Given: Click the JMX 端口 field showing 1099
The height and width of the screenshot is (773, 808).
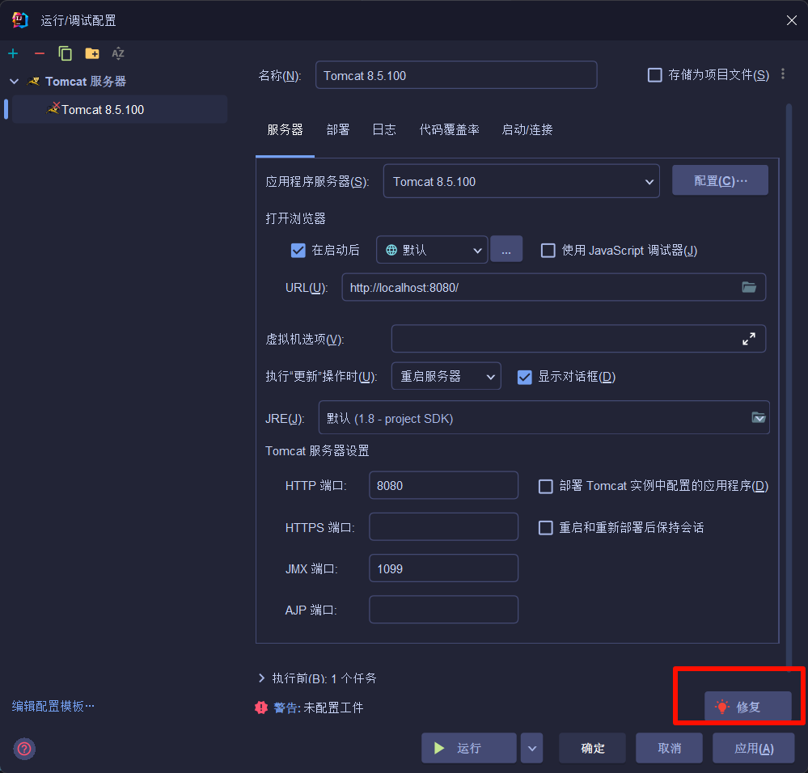Looking at the screenshot, I should 444,568.
